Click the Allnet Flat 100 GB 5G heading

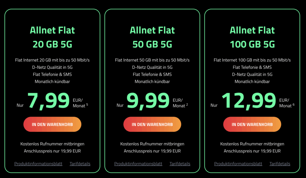252,37
